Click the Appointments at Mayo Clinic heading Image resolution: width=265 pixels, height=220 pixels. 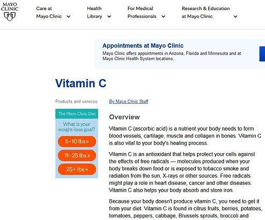[x=143, y=45]
